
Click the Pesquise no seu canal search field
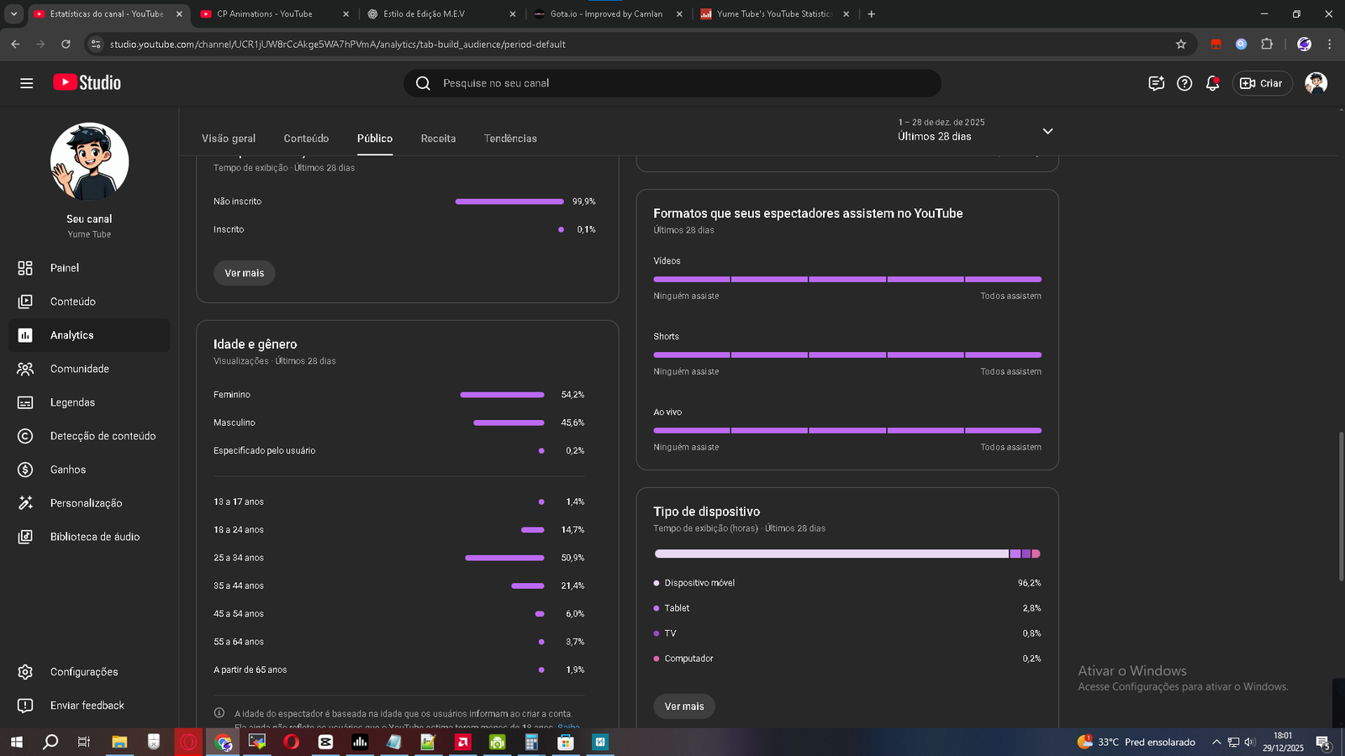coord(672,83)
